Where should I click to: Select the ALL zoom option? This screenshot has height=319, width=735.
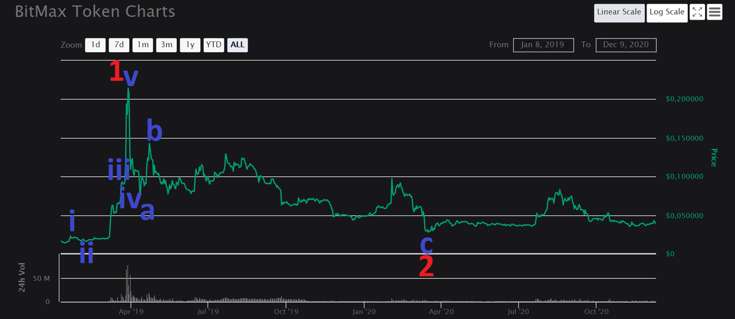point(238,45)
